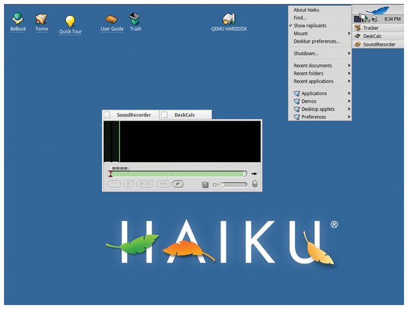This screenshot has height=309, width=408.
Task: Open the Recent applications menu entry
Action: pos(320,81)
